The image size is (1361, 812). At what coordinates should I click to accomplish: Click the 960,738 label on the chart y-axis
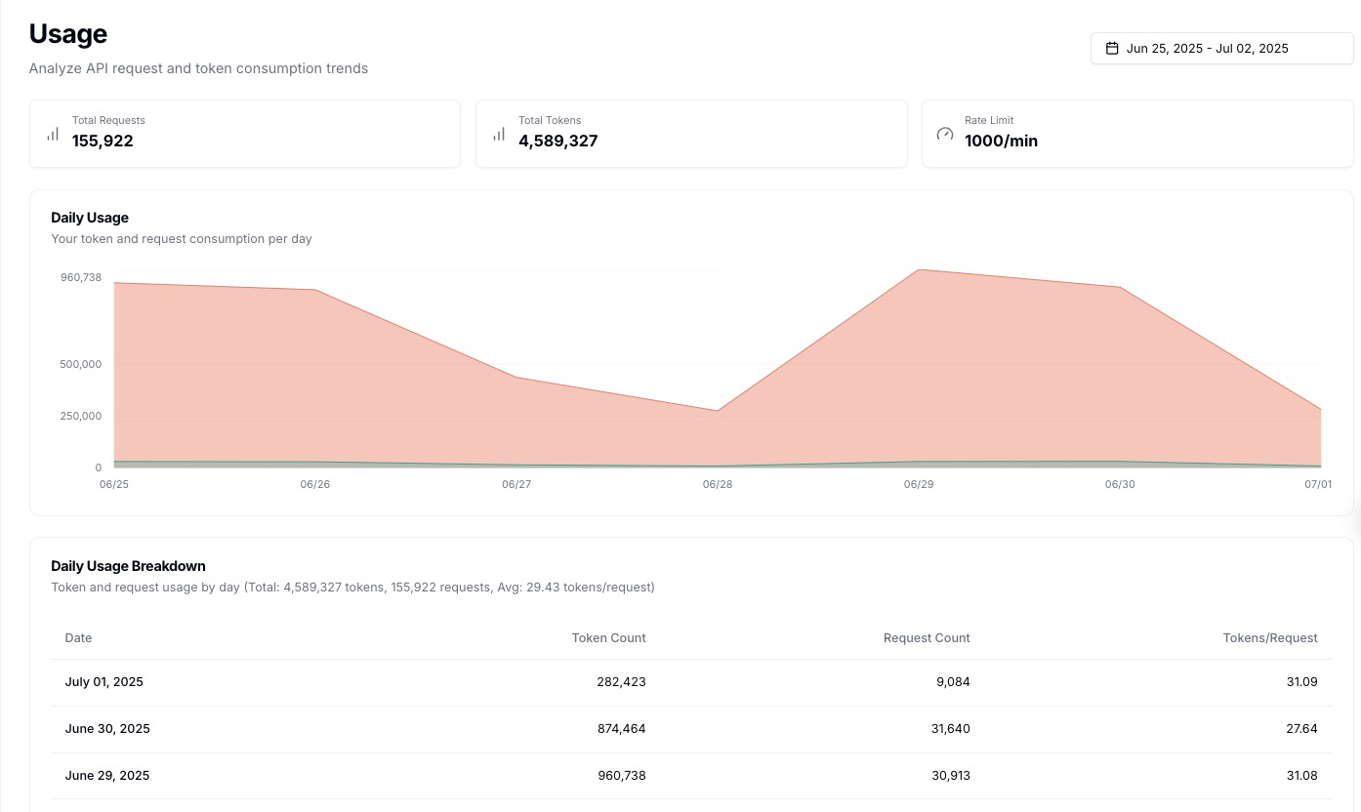(x=81, y=277)
